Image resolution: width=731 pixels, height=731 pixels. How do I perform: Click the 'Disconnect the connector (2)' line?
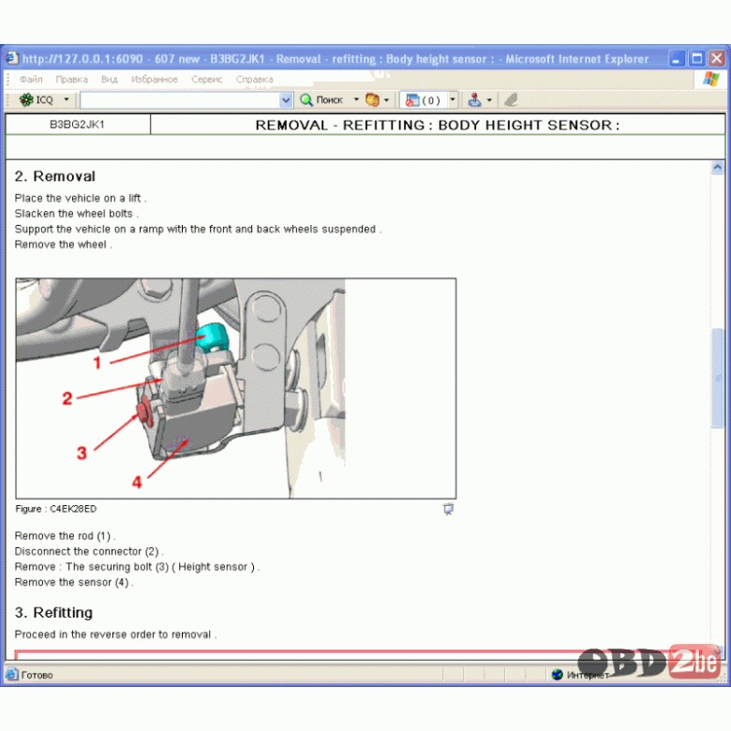point(89,551)
